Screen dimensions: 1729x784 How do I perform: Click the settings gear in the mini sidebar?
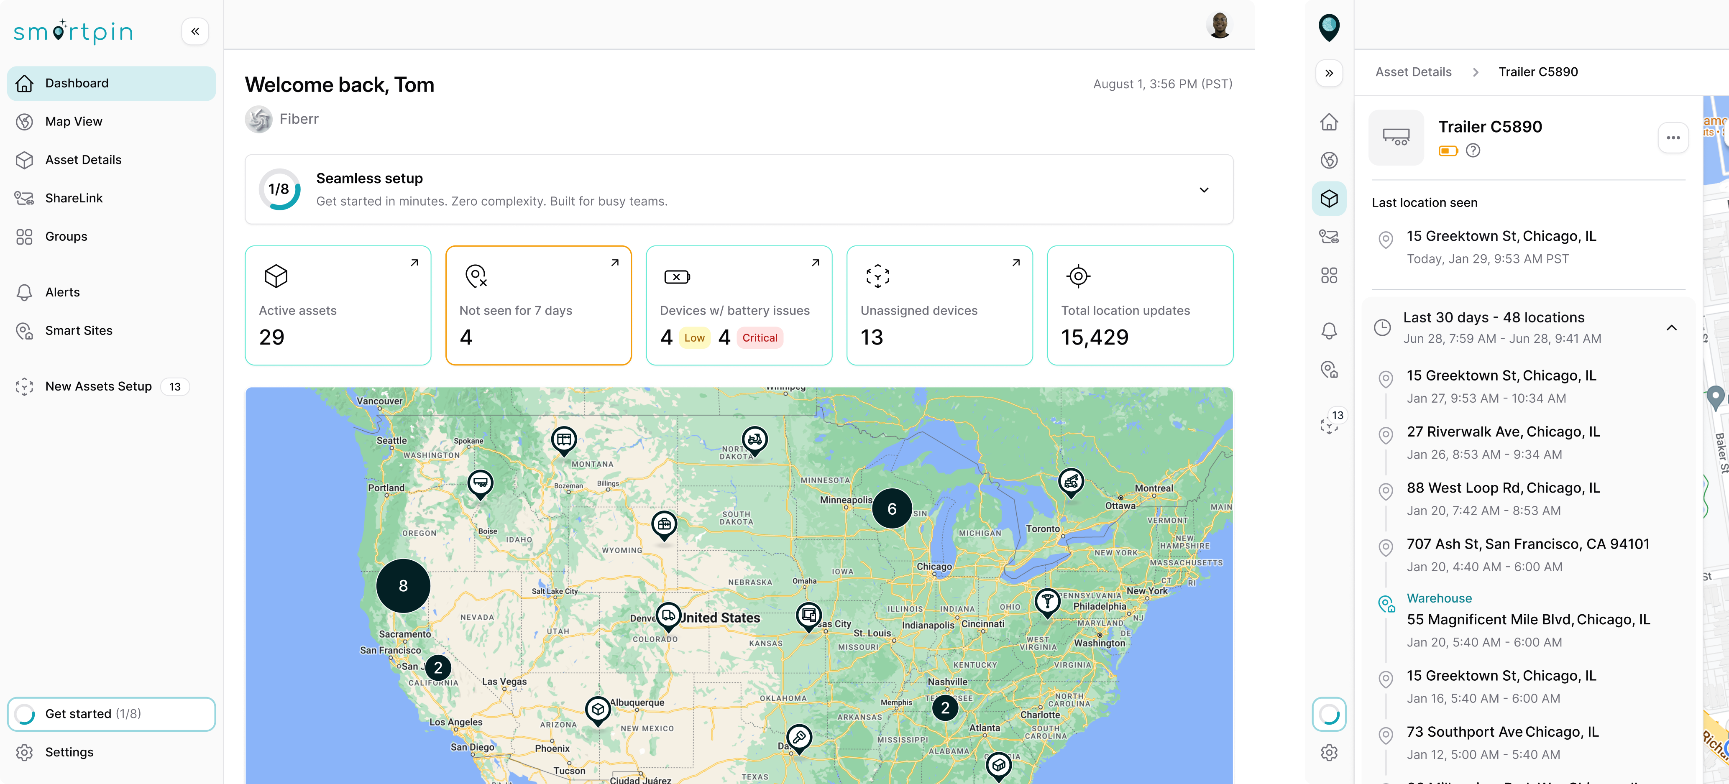click(x=1329, y=753)
